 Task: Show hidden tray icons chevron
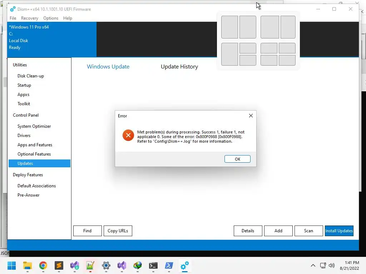point(313,265)
